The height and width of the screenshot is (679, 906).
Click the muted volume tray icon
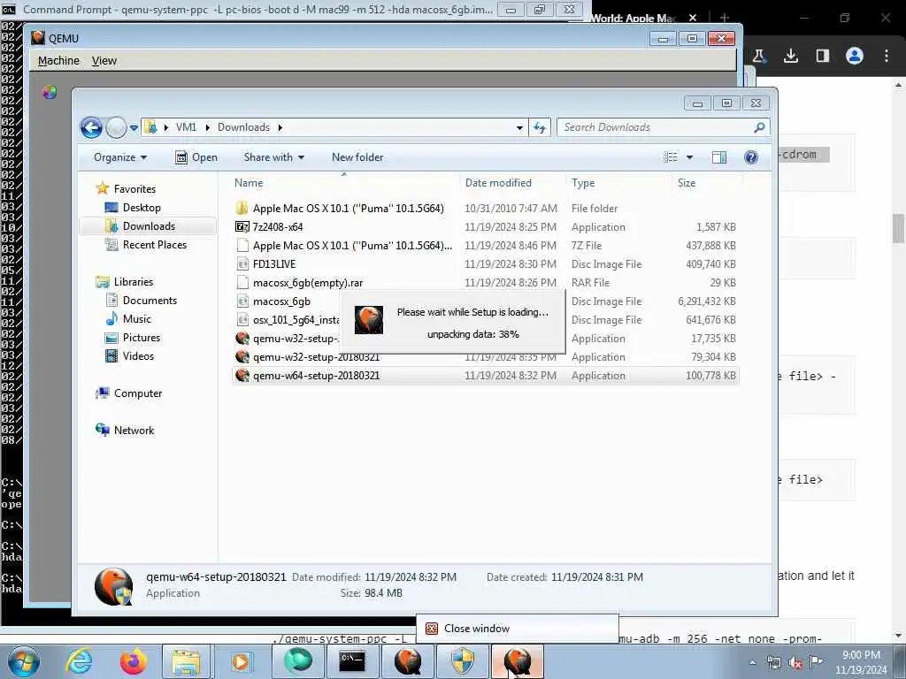click(795, 663)
